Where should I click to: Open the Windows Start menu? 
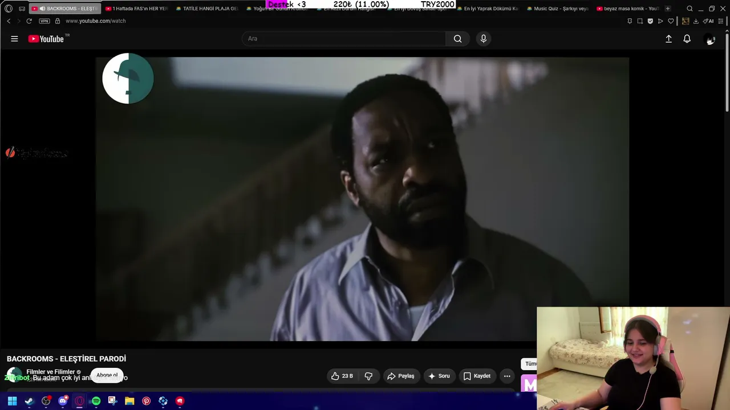(x=12, y=401)
